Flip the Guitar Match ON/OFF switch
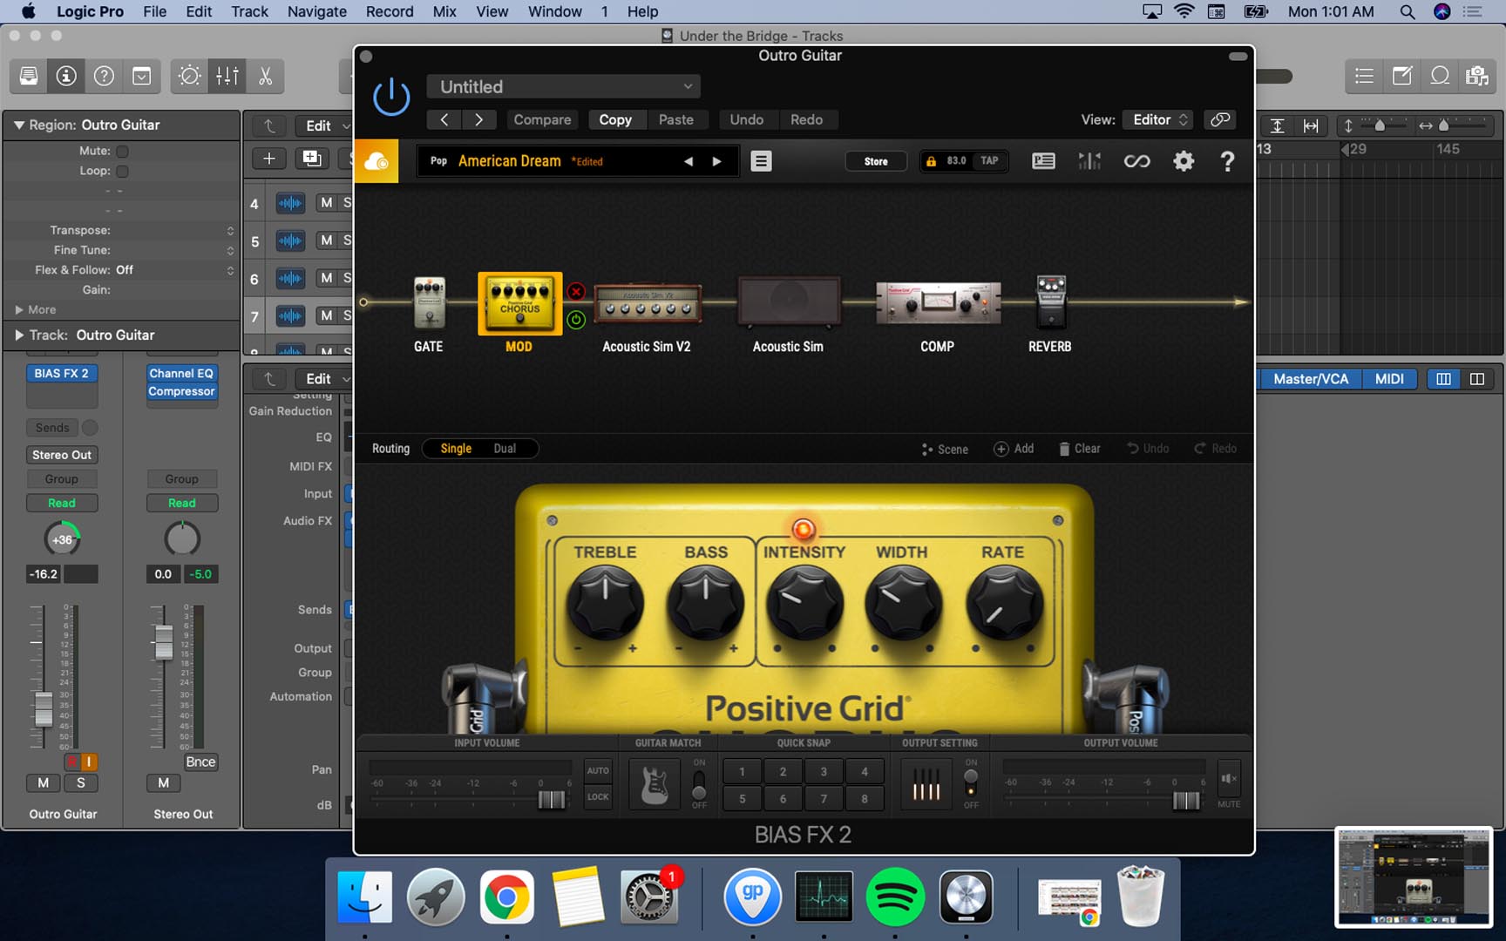This screenshot has height=941, width=1506. [x=699, y=783]
